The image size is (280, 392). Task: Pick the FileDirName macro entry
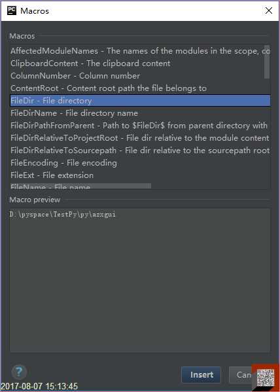(140, 113)
